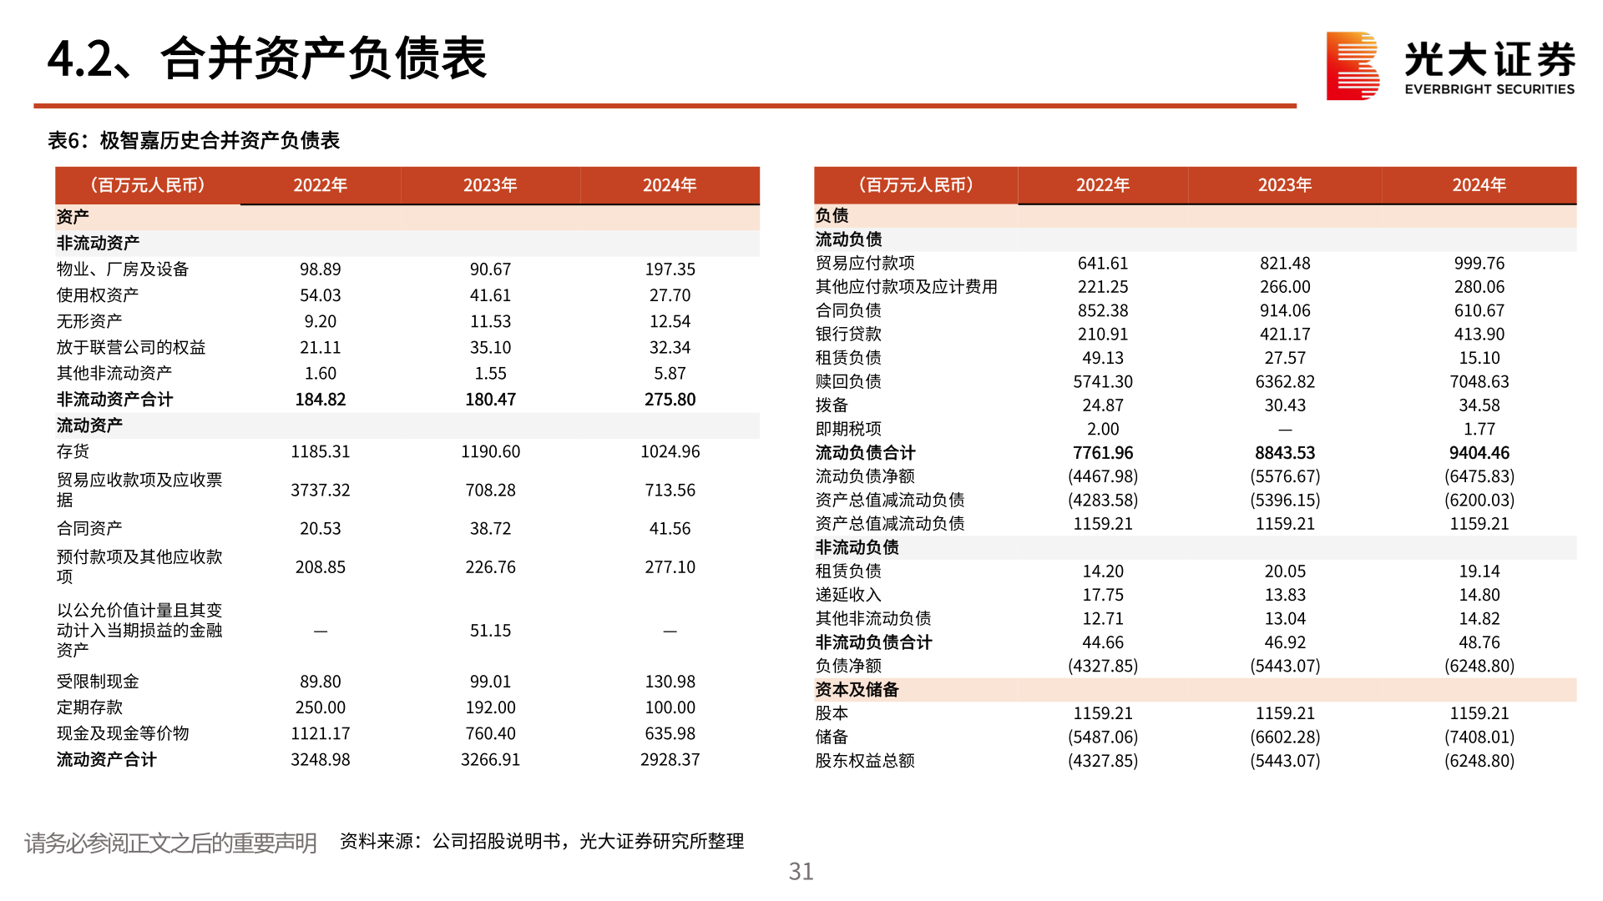The height and width of the screenshot is (901, 1603).
Task: Click the value 226.76
Action: (490, 567)
